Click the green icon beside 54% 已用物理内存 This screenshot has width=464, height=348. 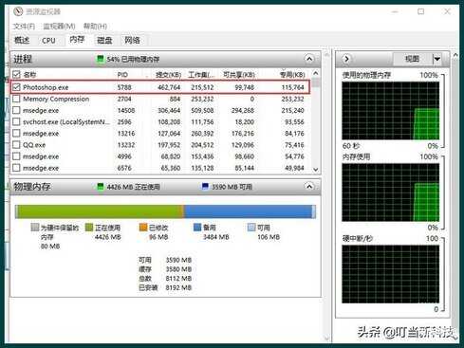[x=100, y=59]
